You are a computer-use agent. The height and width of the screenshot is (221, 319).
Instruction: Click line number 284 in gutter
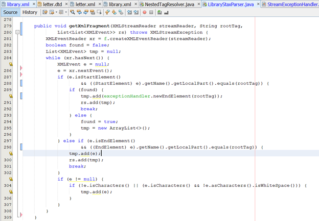pyautogui.click(x=8, y=58)
